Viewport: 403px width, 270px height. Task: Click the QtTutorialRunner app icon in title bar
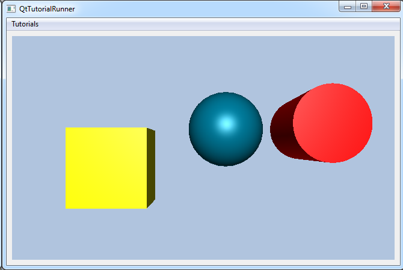pyautogui.click(x=11, y=9)
